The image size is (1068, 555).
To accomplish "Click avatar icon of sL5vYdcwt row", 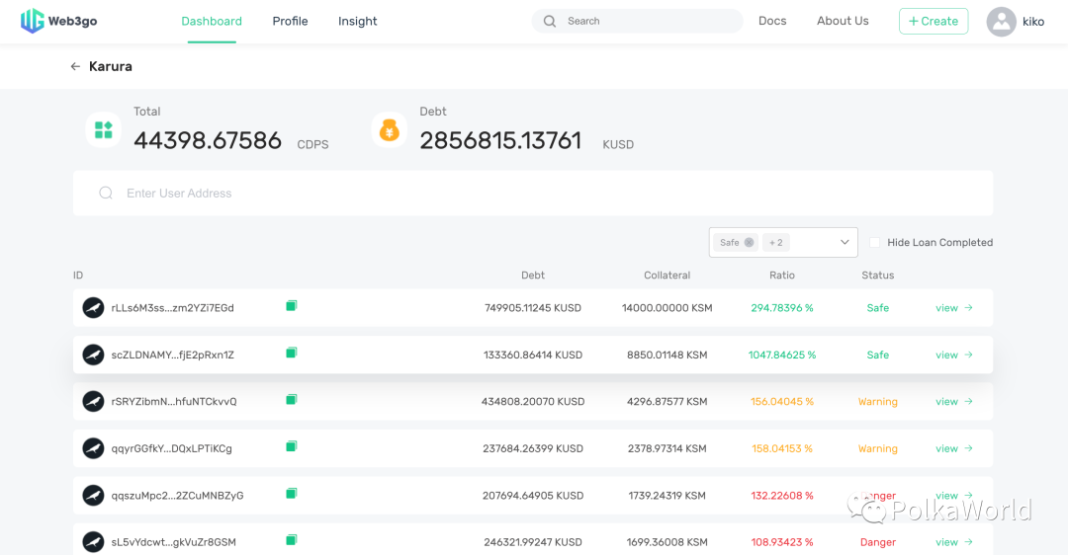I will (93, 542).
